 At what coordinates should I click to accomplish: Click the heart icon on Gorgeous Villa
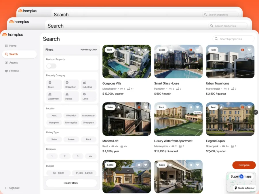(x=146, y=50)
